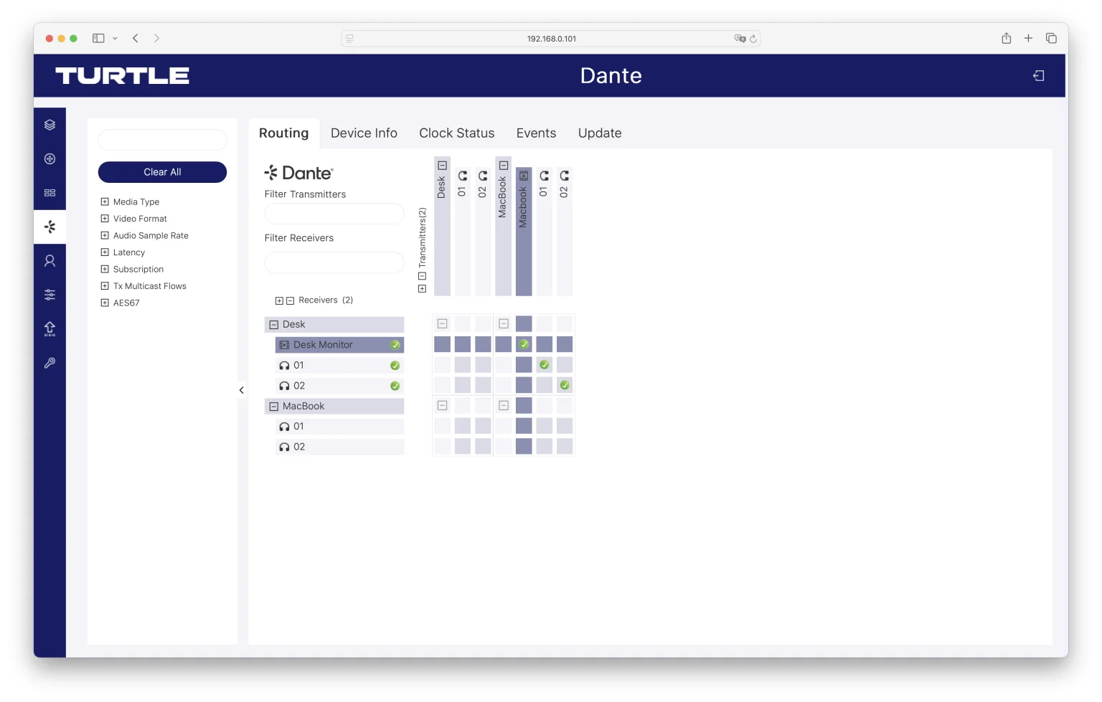Collapse all receivers with minus box
The height and width of the screenshot is (702, 1102).
(290, 301)
